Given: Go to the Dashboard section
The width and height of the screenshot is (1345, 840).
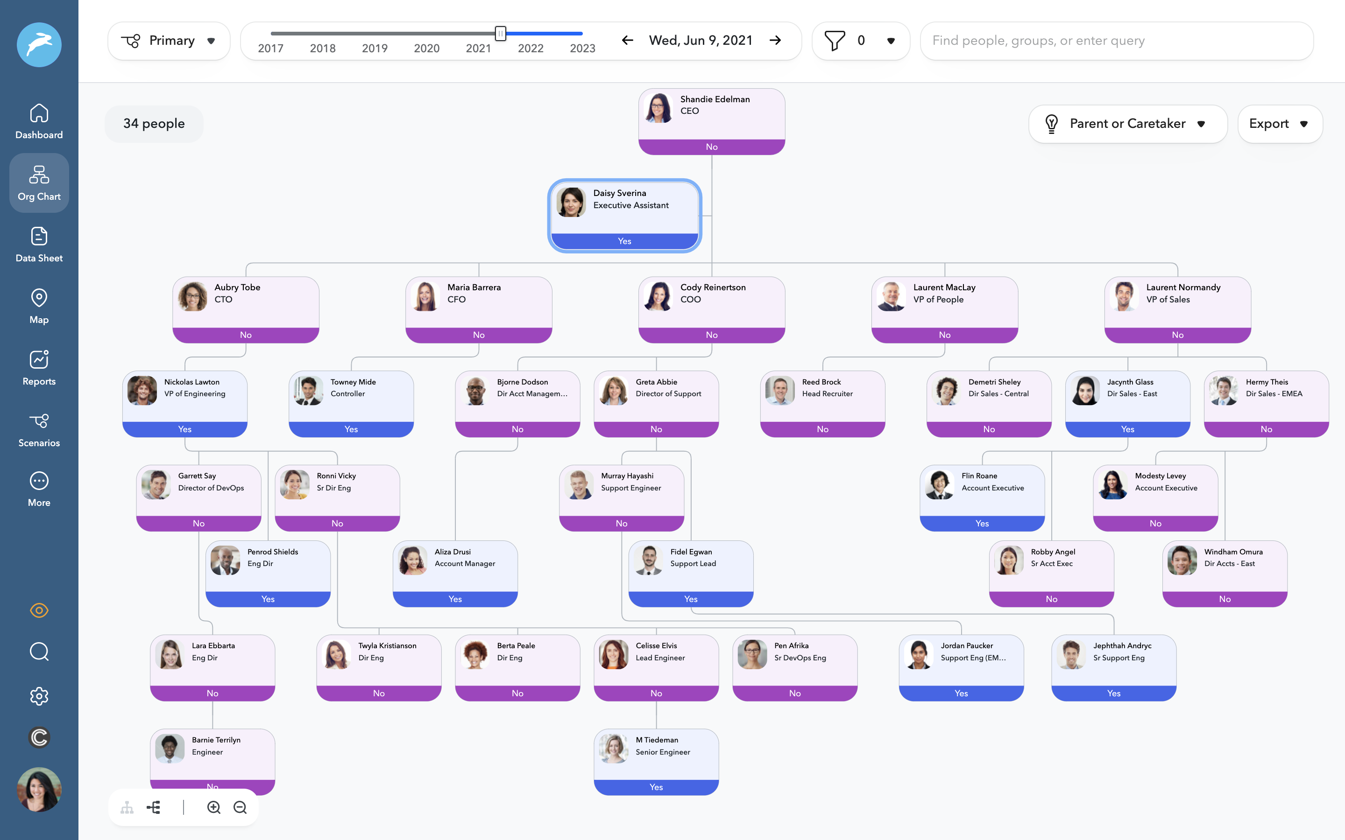Looking at the screenshot, I should [x=39, y=121].
